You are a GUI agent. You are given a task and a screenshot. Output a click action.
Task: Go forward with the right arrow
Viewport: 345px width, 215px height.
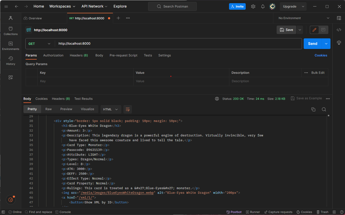(x=26, y=6)
